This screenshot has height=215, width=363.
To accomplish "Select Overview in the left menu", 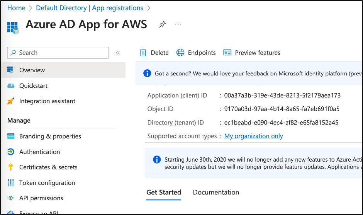I will [32, 70].
